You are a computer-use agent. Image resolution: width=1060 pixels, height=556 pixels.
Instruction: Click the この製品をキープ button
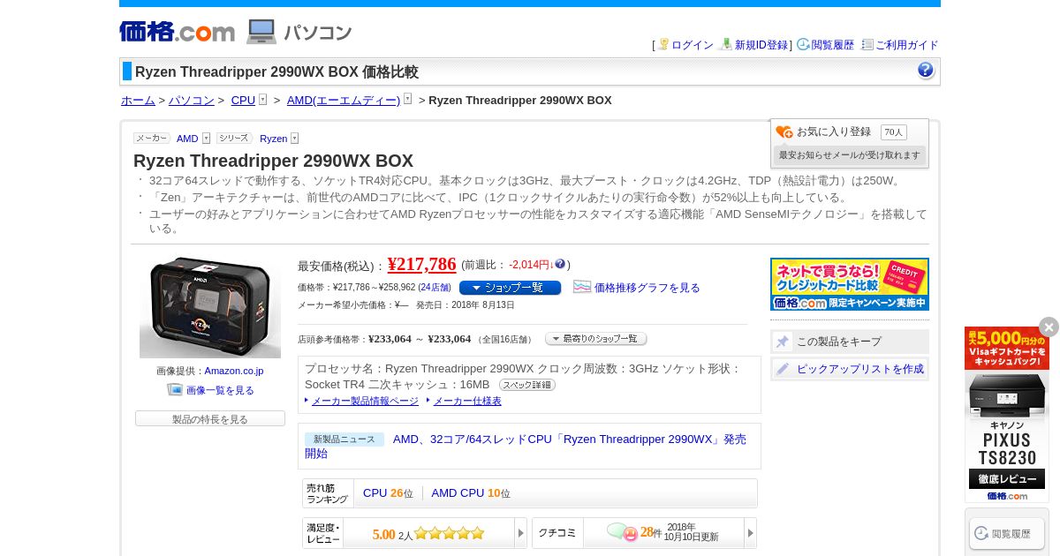coord(850,342)
